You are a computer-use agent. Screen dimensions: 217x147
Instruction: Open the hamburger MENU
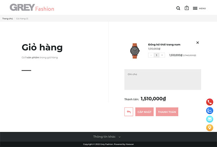(x=199, y=8)
